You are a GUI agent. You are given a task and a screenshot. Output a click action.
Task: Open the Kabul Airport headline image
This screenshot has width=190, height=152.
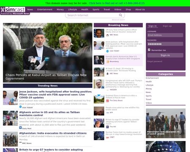48,53
